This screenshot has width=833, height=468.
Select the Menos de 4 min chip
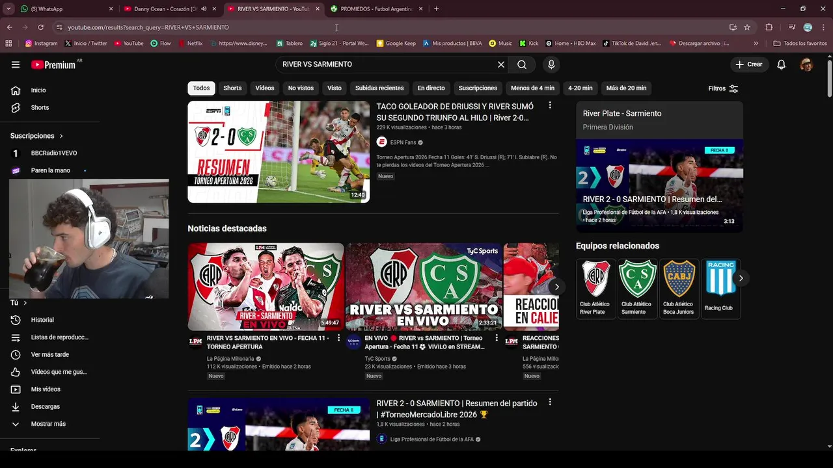click(532, 88)
